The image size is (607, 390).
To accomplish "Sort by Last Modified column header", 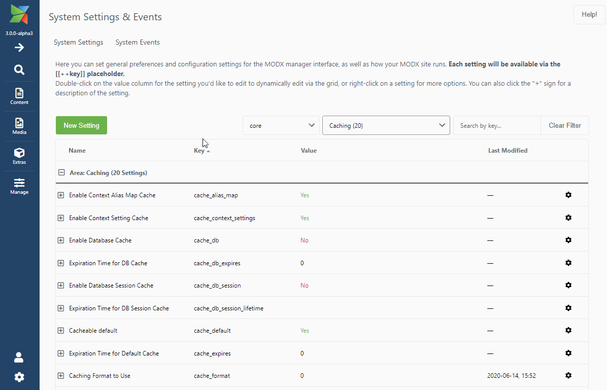I will 508,151.
